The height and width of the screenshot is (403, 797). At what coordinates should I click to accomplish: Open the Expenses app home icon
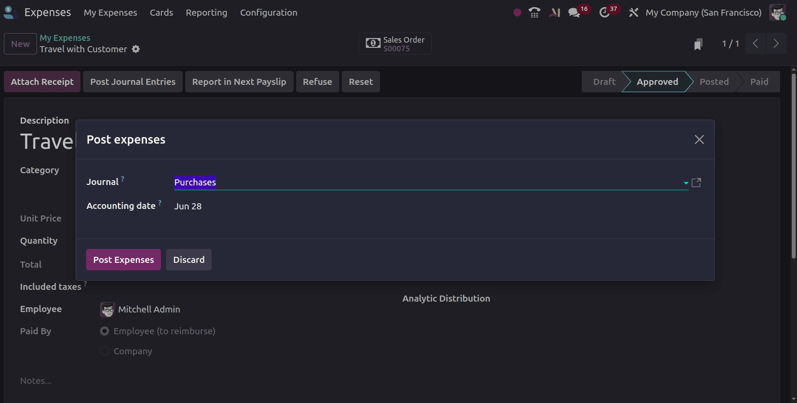(x=10, y=13)
